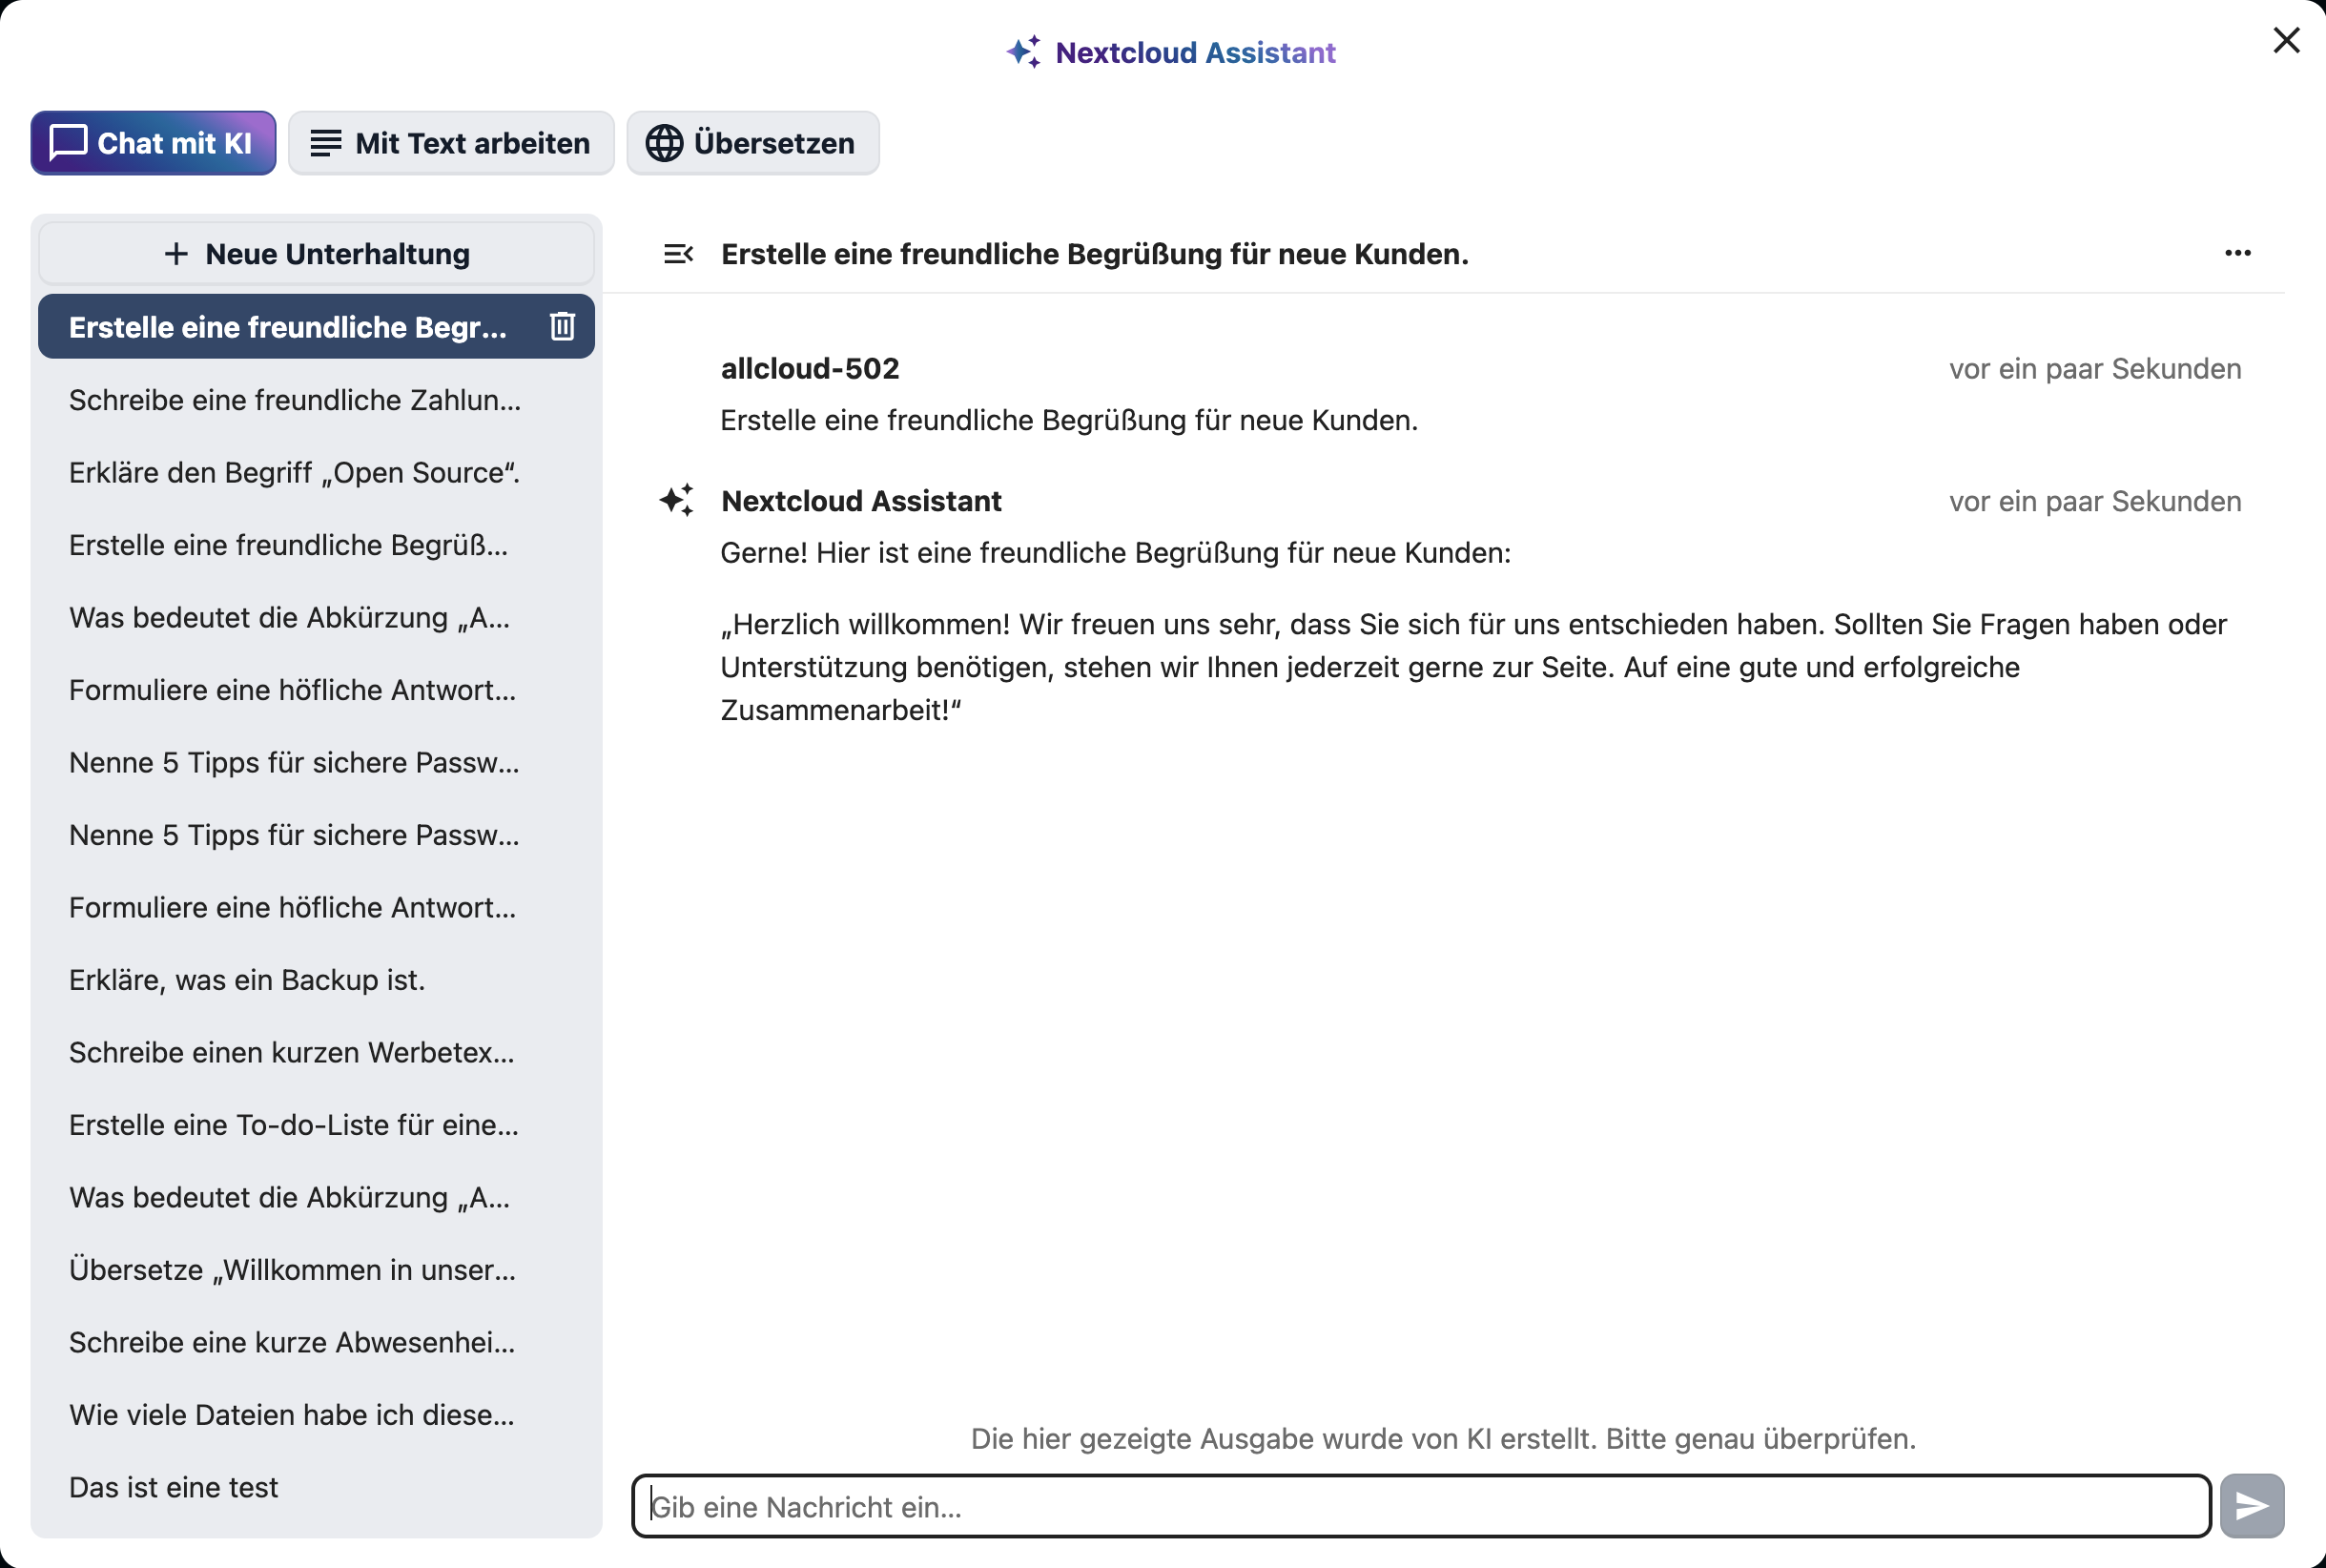This screenshot has width=2326, height=1568.
Task: Open conversation Erkläre, was ein Backup ist.
Action: pos(316,980)
